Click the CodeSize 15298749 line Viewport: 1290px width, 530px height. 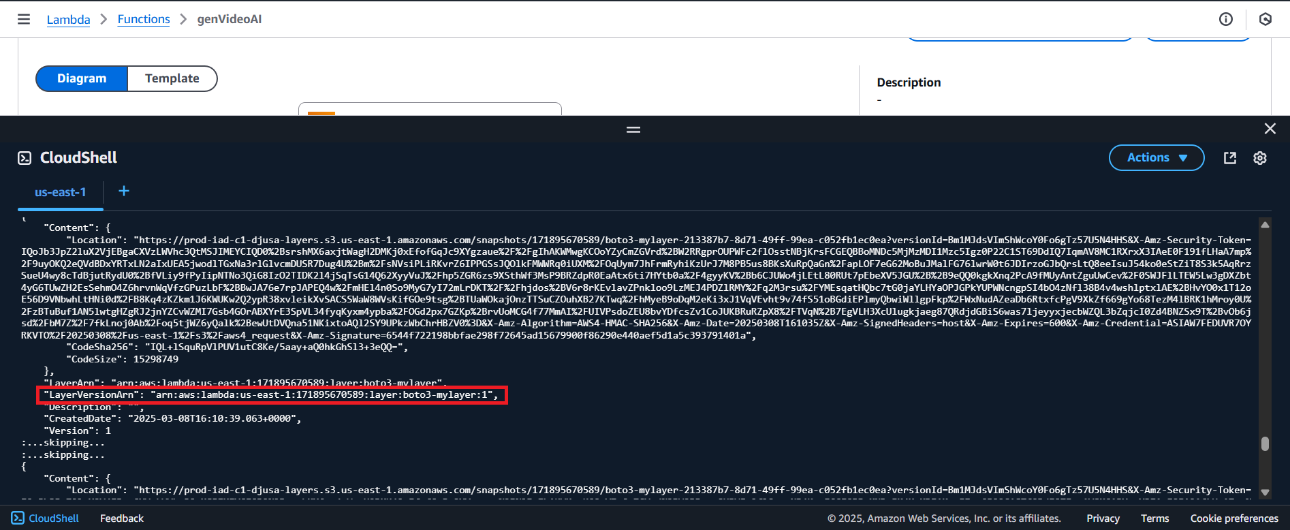point(123,359)
